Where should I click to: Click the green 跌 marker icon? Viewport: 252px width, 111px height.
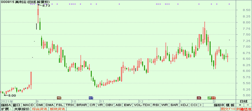coord(210,98)
